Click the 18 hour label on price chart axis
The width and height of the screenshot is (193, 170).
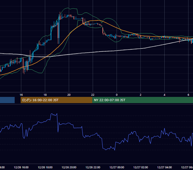[x=45, y=95]
